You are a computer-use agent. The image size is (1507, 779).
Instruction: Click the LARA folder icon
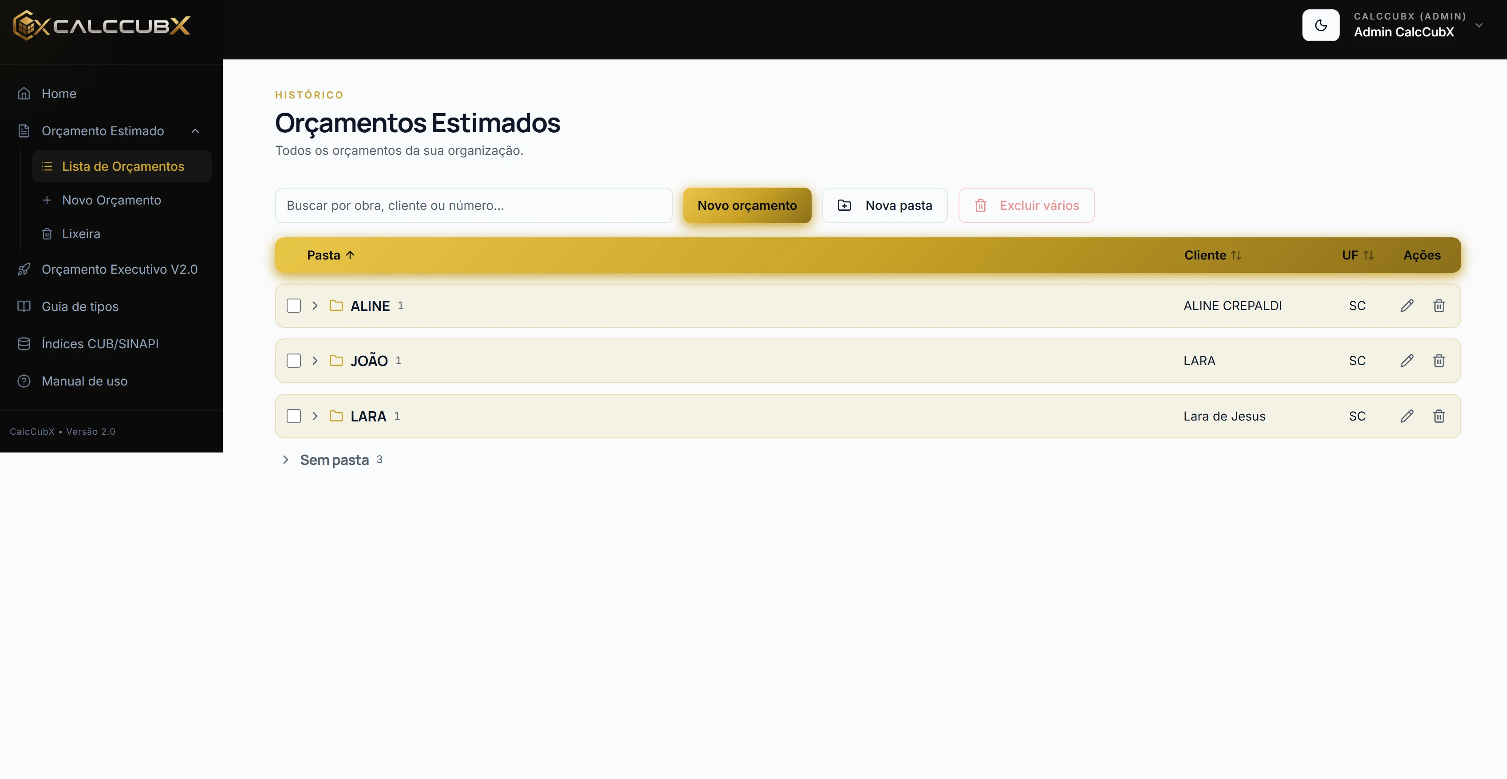[336, 417]
